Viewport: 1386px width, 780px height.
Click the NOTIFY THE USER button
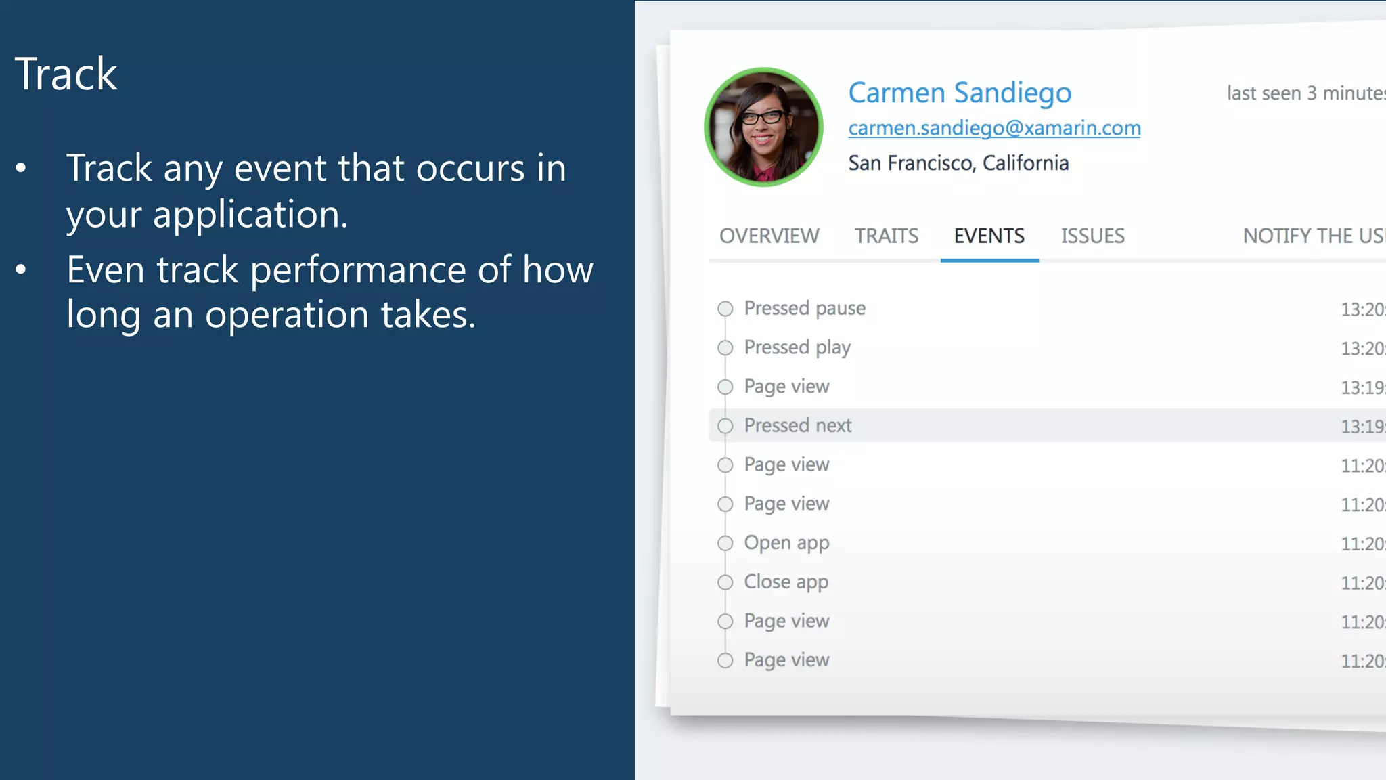click(x=1314, y=236)
